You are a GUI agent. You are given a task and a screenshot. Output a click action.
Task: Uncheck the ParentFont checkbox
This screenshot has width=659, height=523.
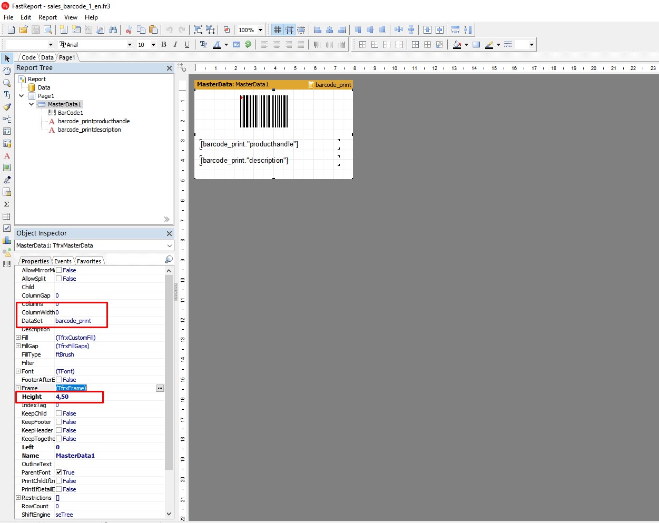[x=59, y=472]
